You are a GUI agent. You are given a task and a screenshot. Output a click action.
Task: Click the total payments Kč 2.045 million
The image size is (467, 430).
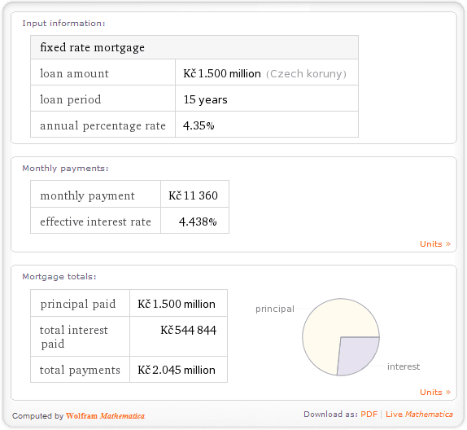click(x=177, y=370)
